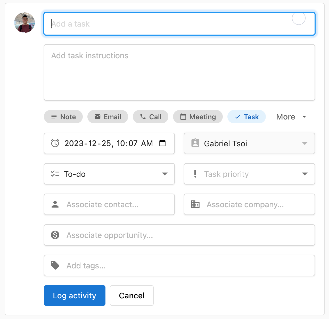Click the Add task instructions text area
This screenshot has height=319, width=329.
click(x=179, y=72)
